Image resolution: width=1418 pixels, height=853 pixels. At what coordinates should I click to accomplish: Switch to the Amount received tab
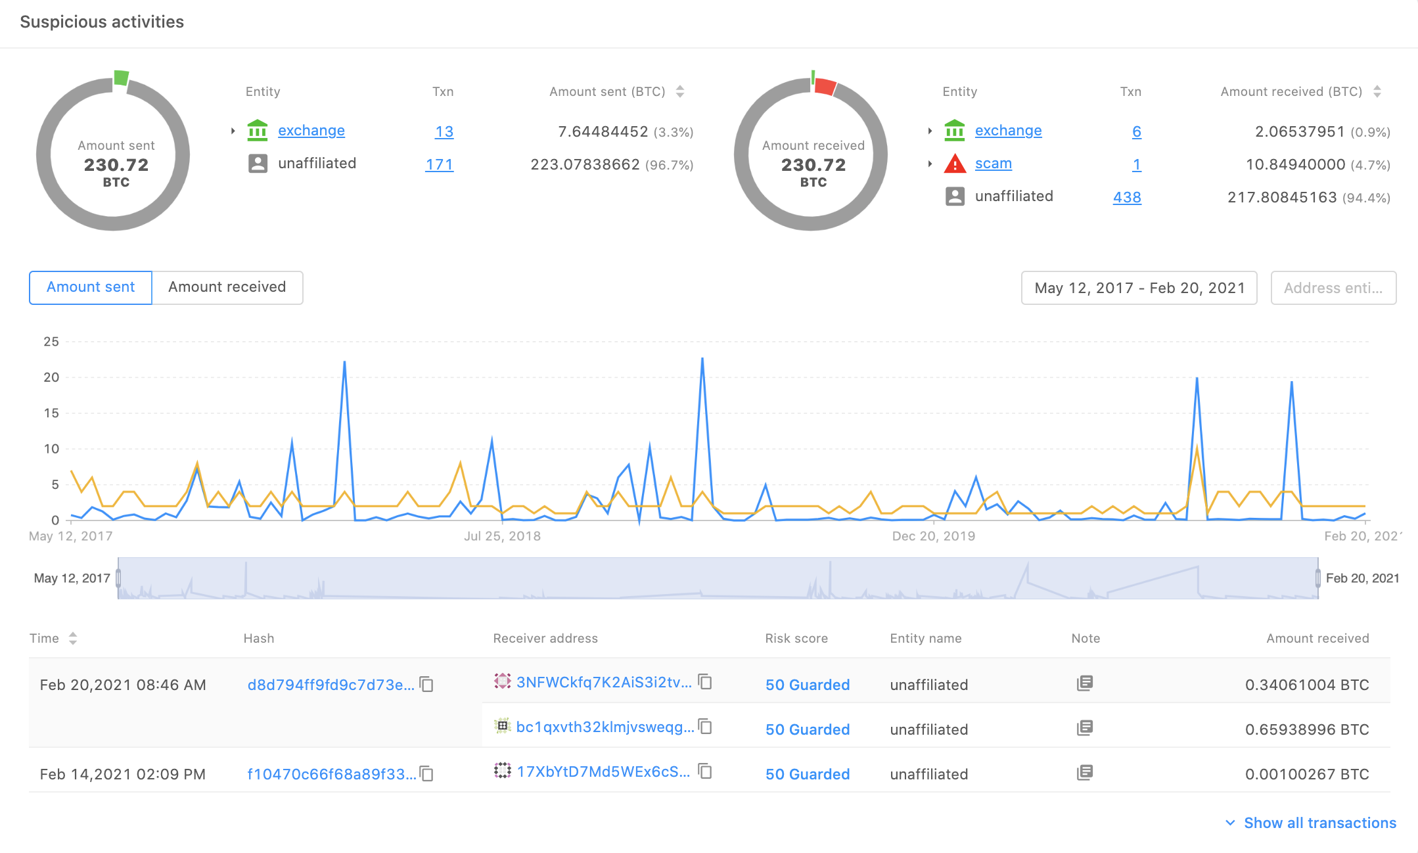pos(227,287)
